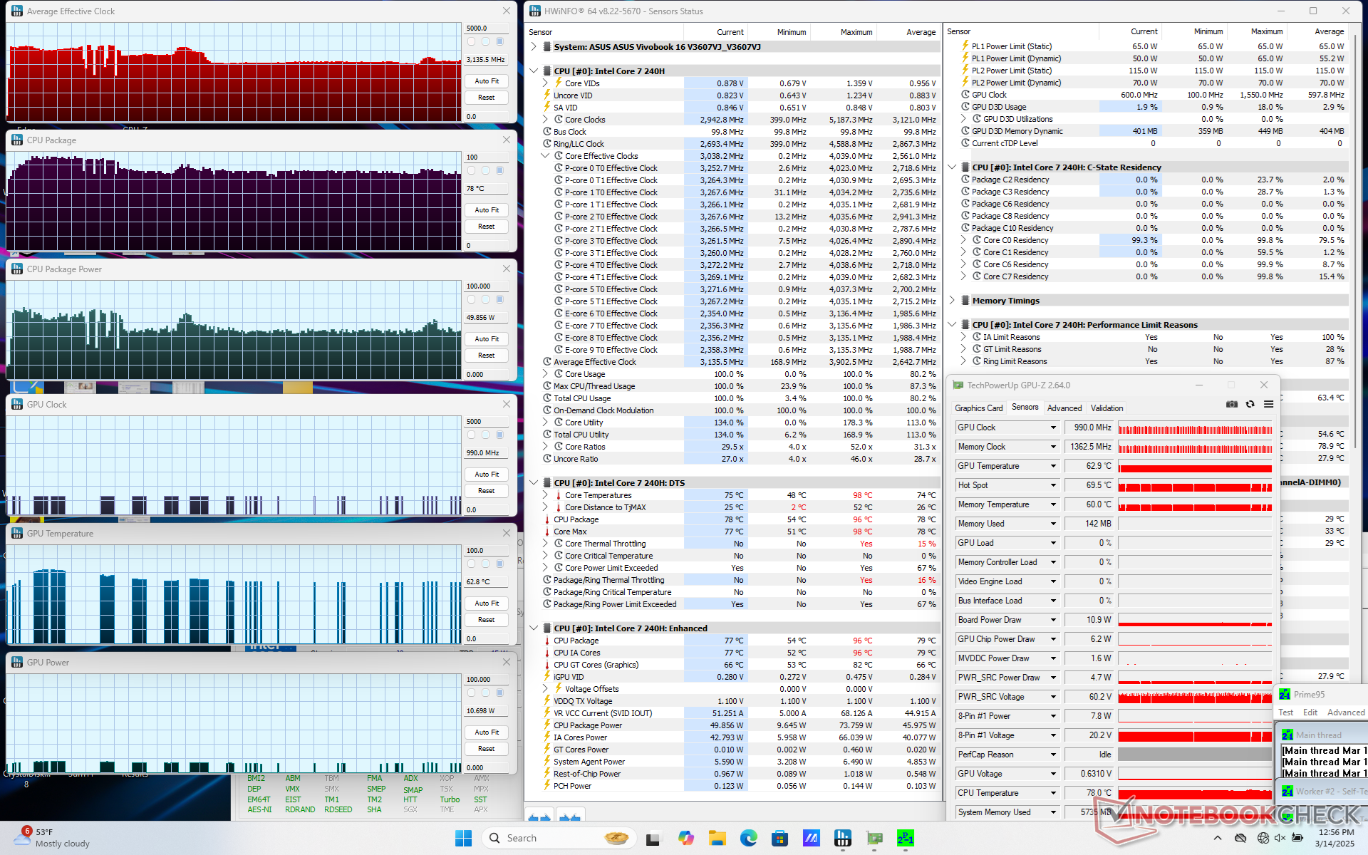Click the GPU-Z title bar app icon
This screenshot has width=1368, height=855.
click(958, 385)
